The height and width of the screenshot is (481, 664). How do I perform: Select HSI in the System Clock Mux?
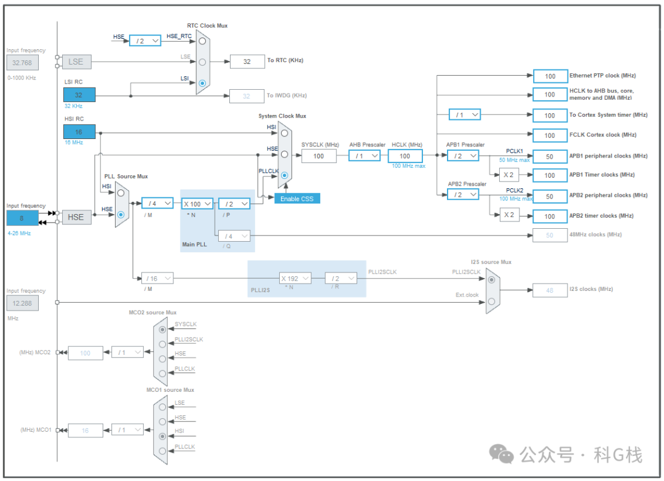(x=283, y=132)
